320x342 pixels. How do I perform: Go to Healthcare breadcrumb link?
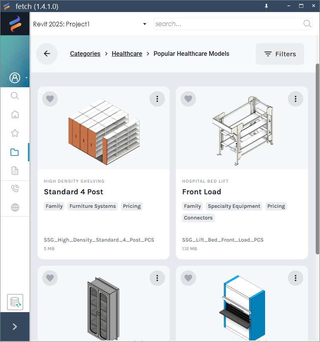click(x=127, y=54)
